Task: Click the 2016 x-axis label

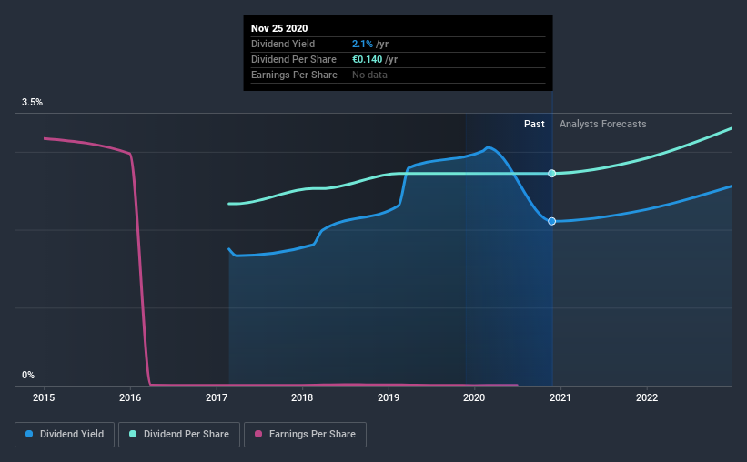Action: [x=130, y=397]
